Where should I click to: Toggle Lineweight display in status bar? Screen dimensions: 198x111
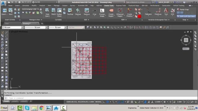[x=128, y=102]
